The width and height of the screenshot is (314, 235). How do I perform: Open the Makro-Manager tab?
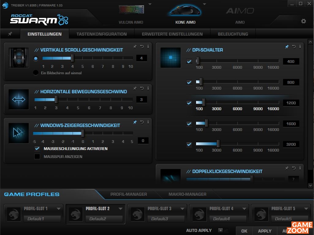(187, 194)
